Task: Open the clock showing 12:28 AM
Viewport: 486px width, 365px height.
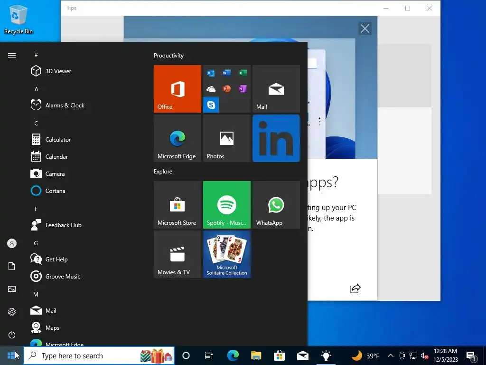Action: 445,355
